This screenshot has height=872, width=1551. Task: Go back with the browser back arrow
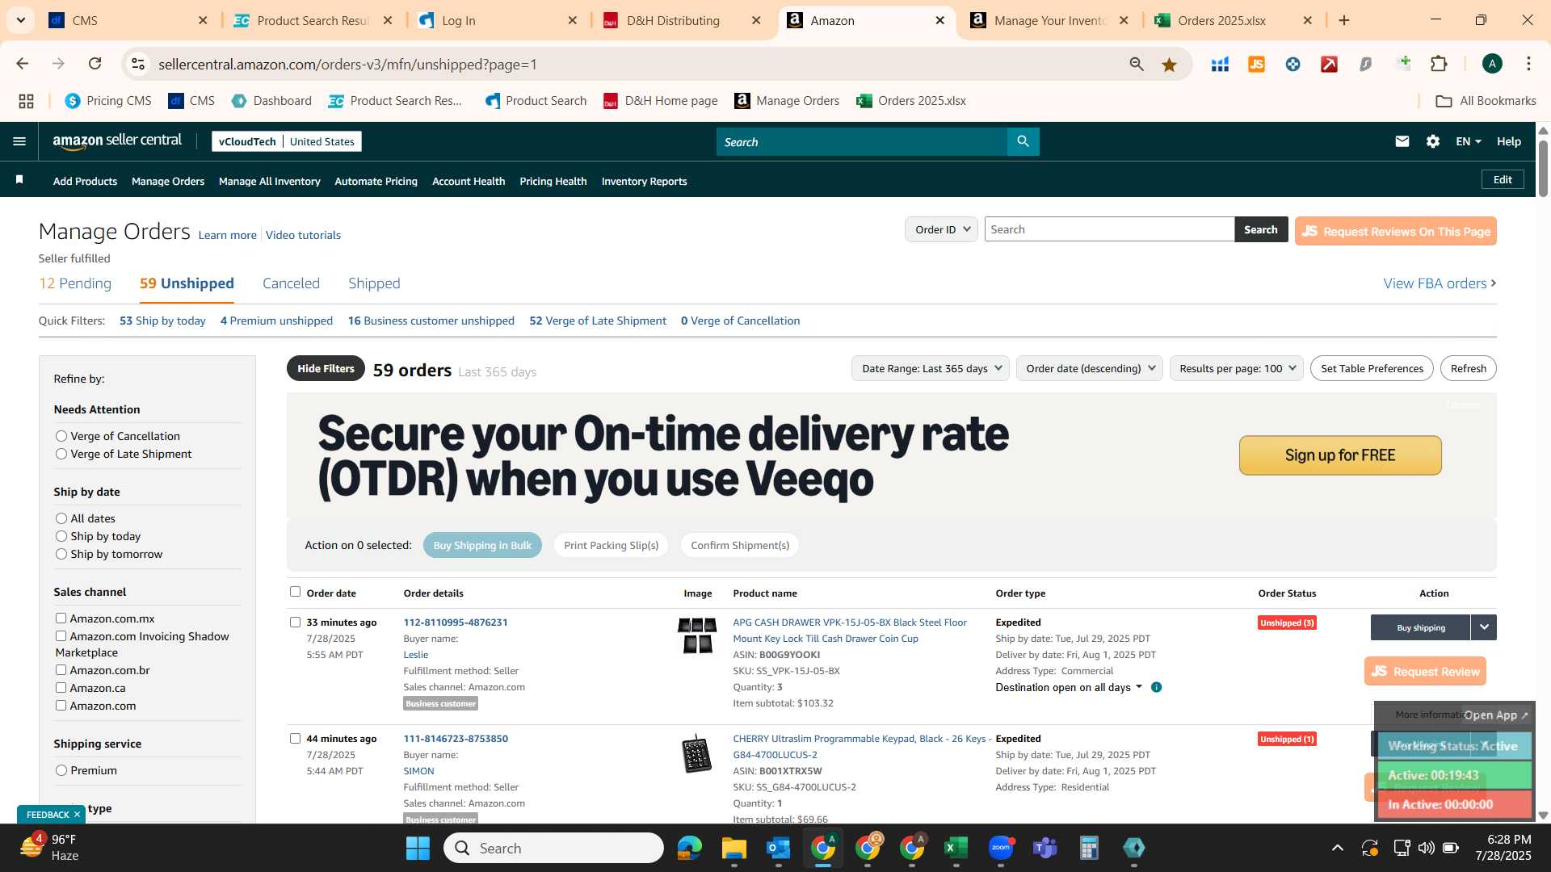(x=23, y=64)
